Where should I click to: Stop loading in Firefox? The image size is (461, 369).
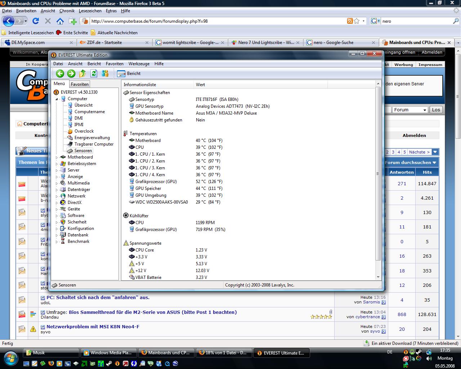coord(48,21)
